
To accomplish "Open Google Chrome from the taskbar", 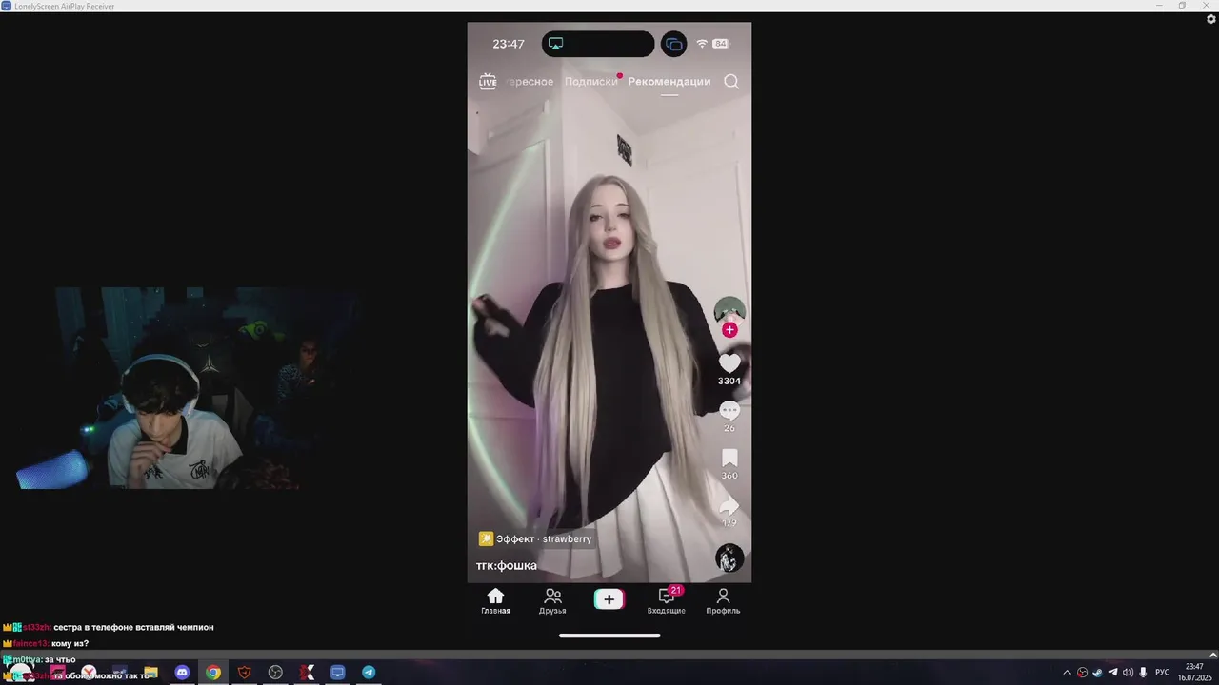I will tap(213, 673).
